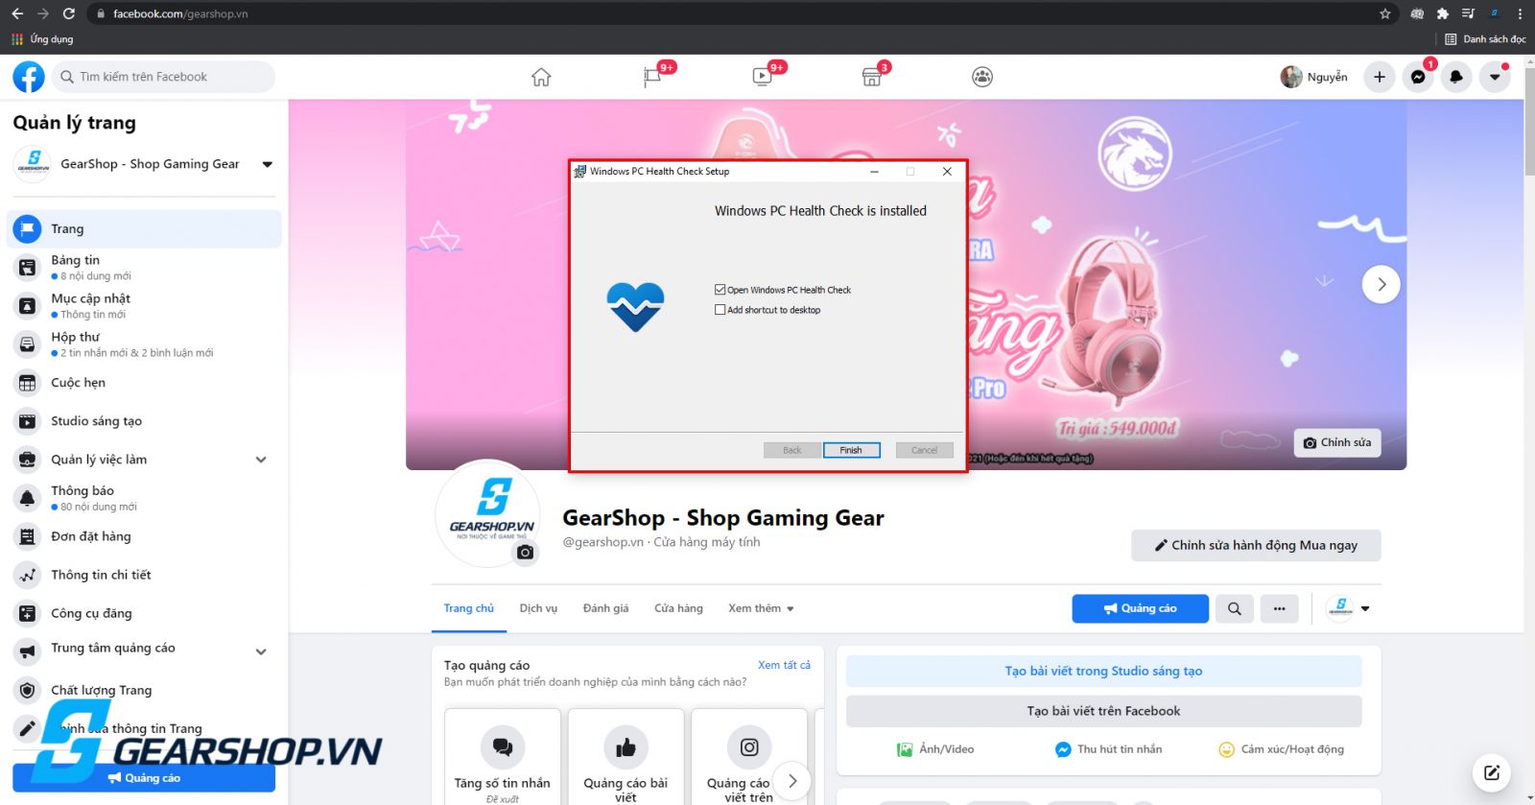Open Chất lượng Trang shield icon

click(28, 690)
